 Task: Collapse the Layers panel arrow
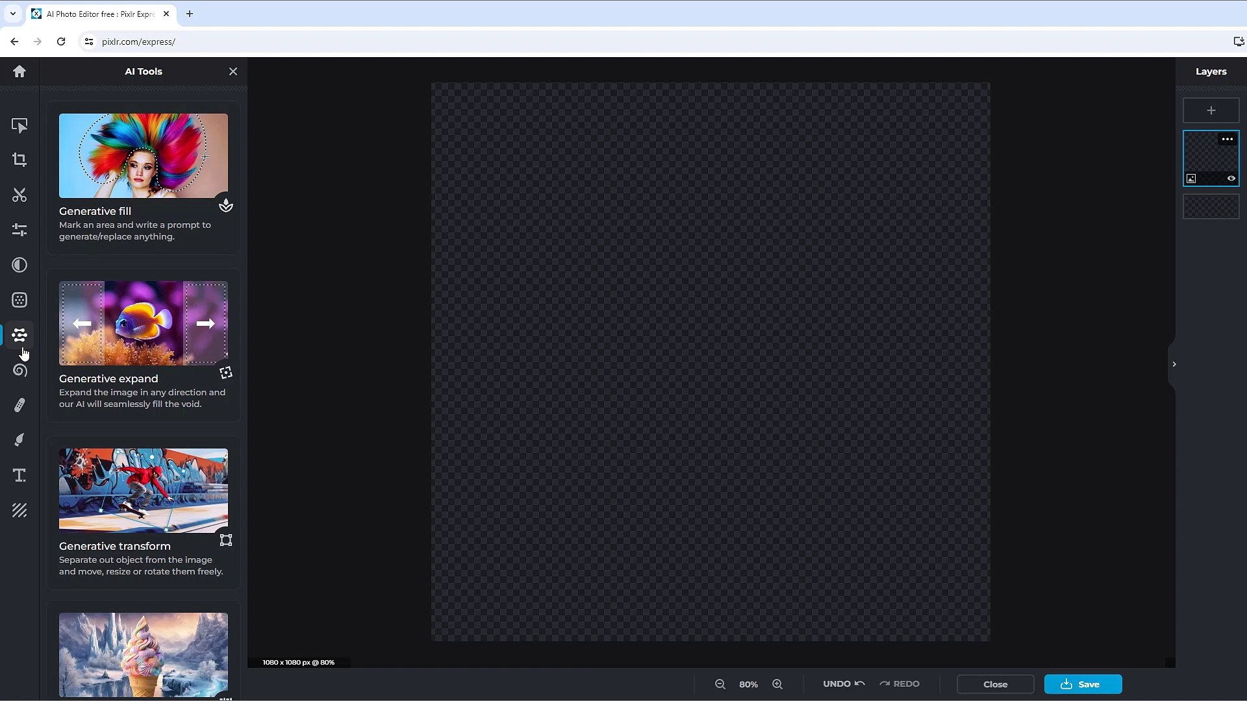pyautogui.click(x=1174, y=364)
